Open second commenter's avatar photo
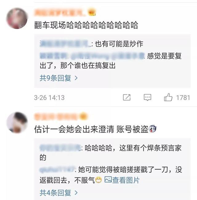Image resolution: width=197 pixels, height=200 pixels. (17, 123)
